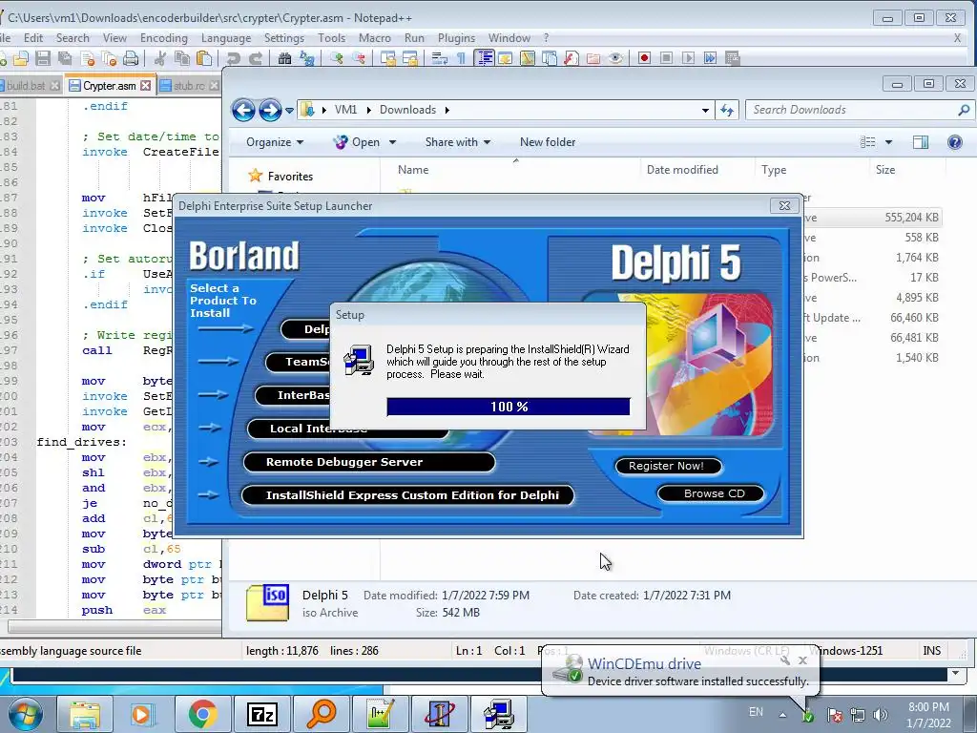
Task: Open the Search menu in Notepad++
Action: [73, 38]
